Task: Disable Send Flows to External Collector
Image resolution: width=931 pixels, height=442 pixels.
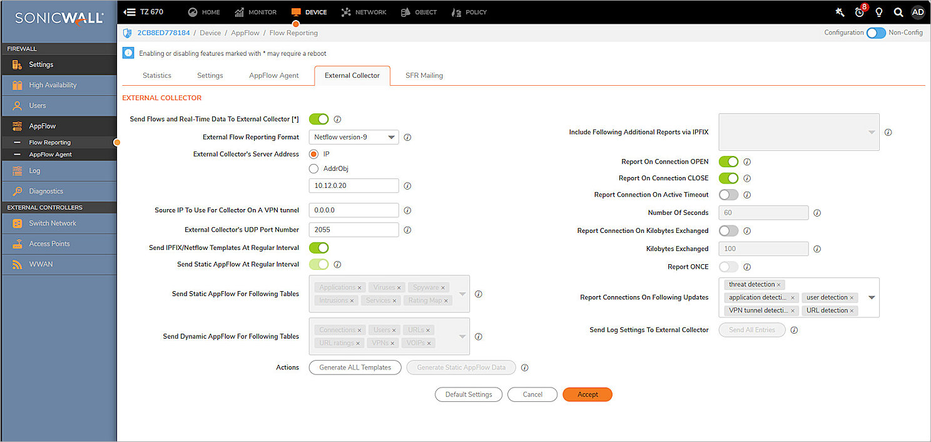Action: (x=318, y=119)
